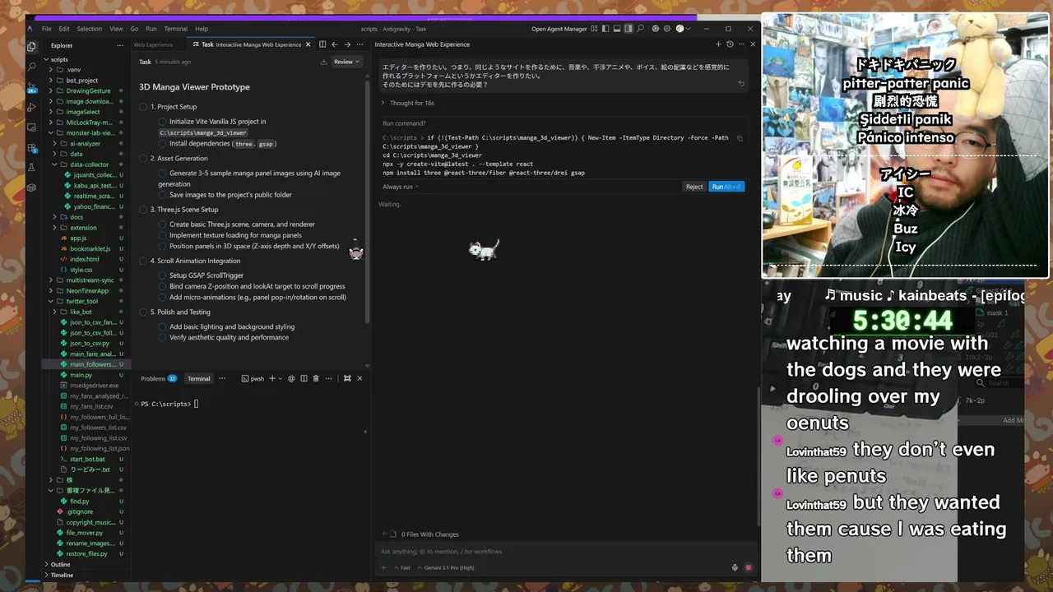Check the Asset Generation task circle
The height and width of the screenshot is (592, 1053).
[143, 158]
